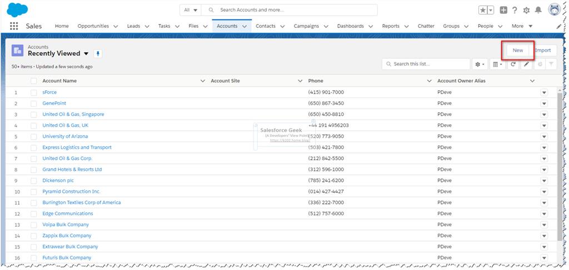Open the Campaigns tab

pos(306,26)
